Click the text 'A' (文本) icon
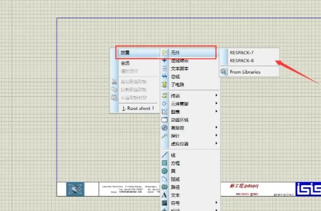The height and width of the screenshot is (211, 321). pos(164,195)
